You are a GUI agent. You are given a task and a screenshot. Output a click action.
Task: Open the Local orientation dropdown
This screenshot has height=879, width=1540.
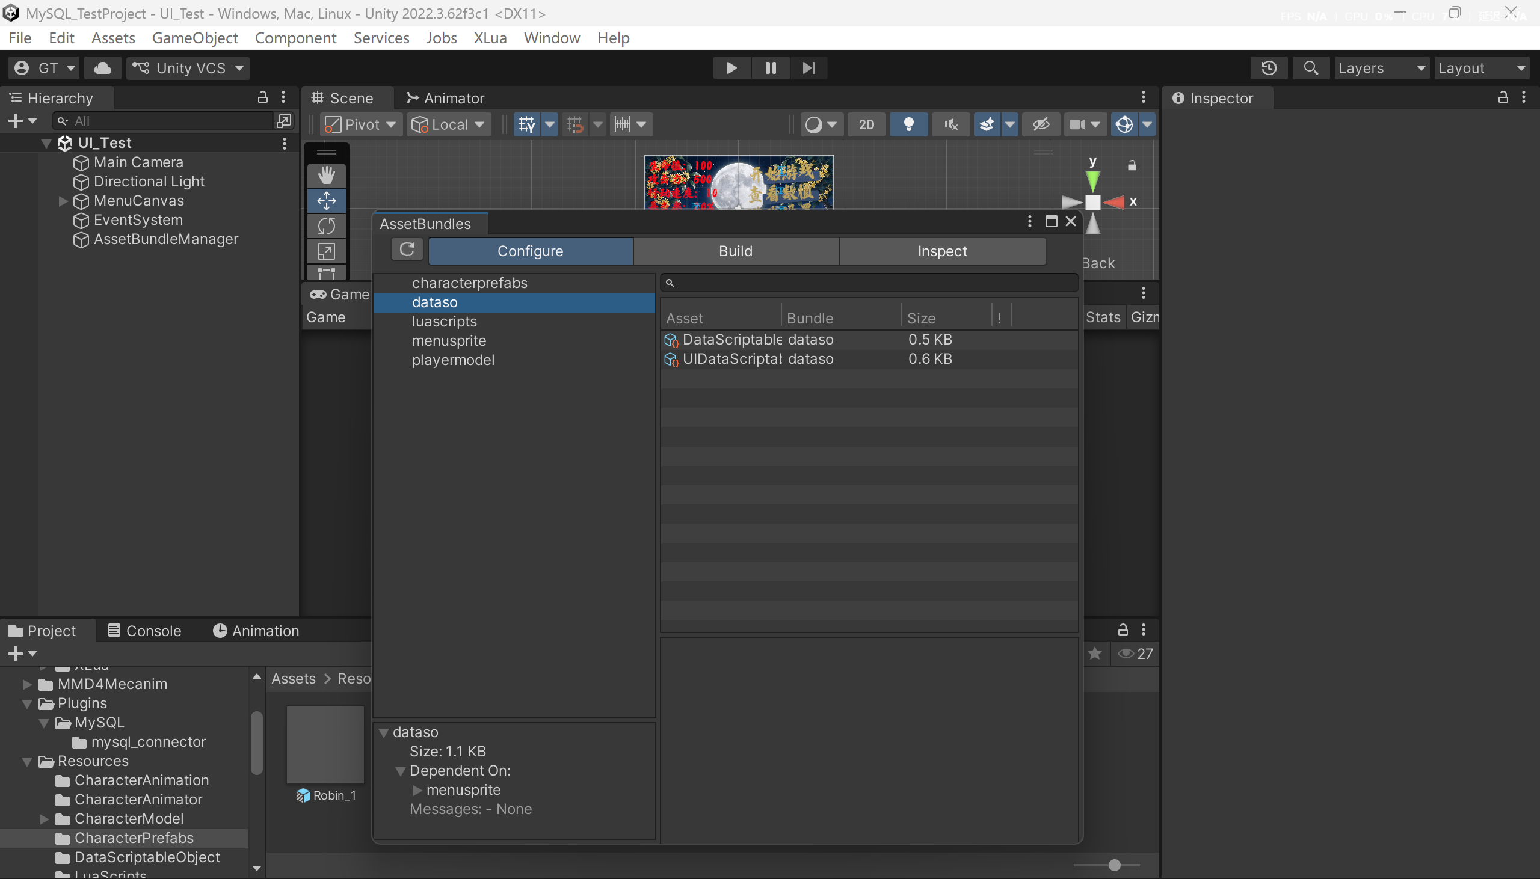[448, 124]
